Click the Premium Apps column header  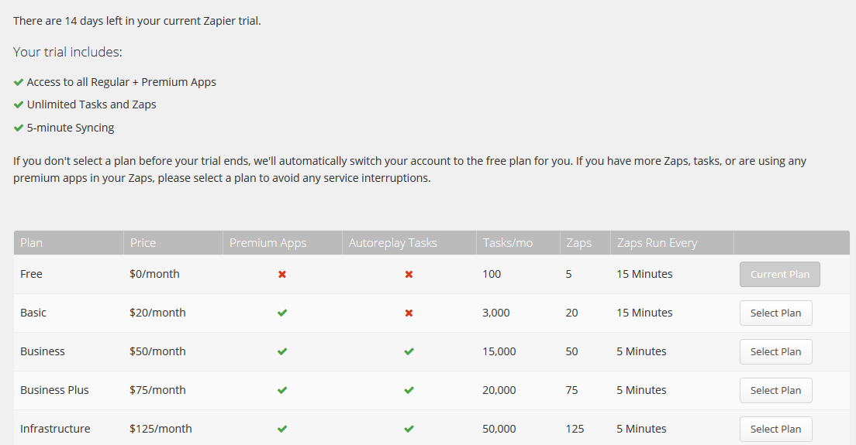[268, 243]
